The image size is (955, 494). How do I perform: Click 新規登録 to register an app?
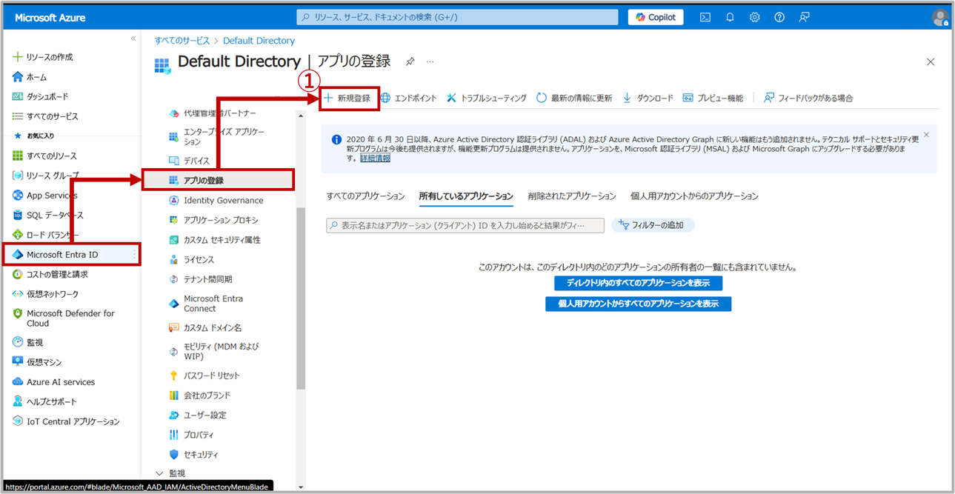(347, 98)
